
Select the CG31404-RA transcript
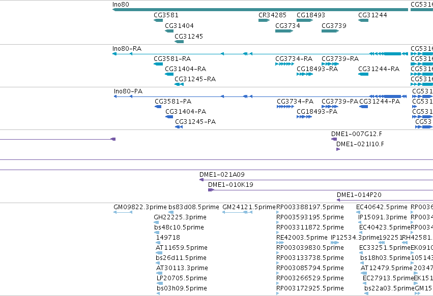point(169,74)
